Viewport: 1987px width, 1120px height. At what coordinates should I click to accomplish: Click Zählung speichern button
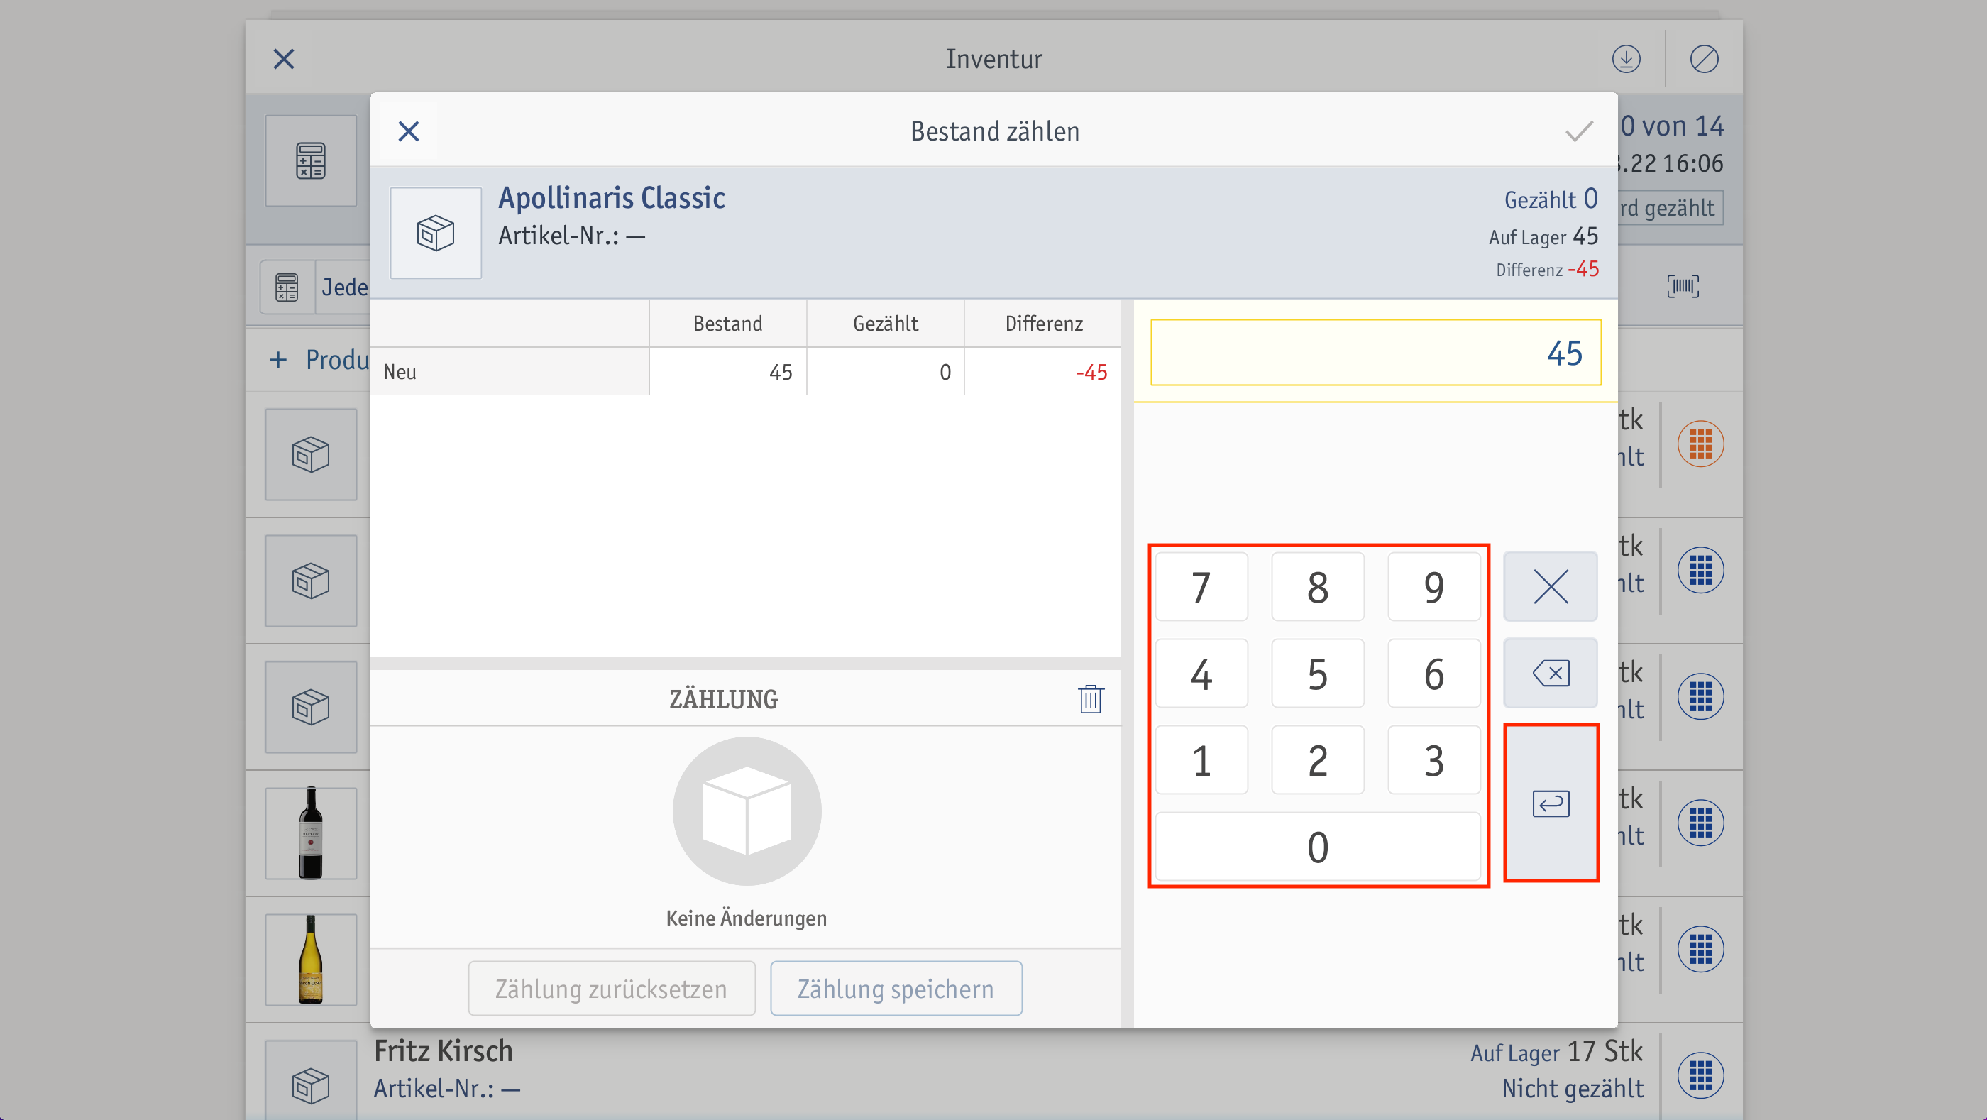click(x=896, y=988)
